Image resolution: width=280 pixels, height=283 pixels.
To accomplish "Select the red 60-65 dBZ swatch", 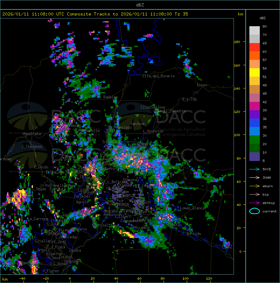I will click(254, 47).
